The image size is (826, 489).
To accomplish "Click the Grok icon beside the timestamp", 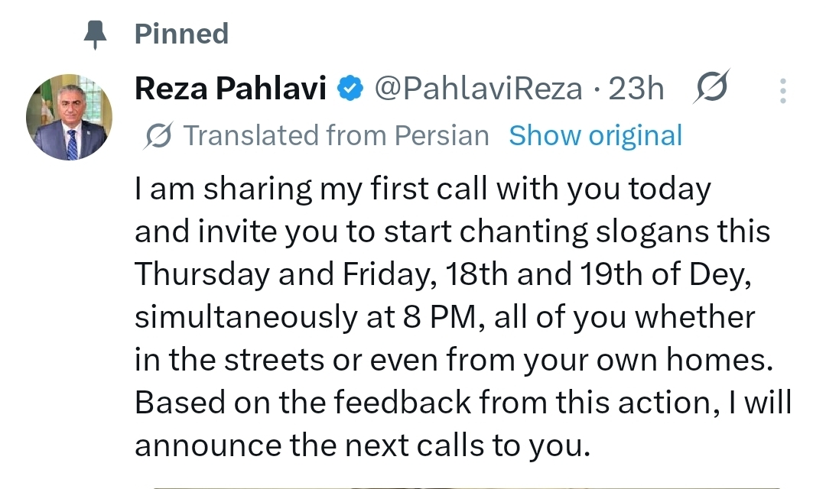I will (711, 89).
